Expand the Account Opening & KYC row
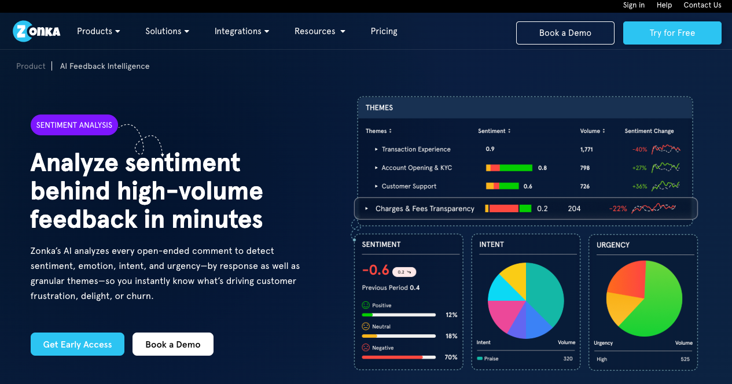The height and width of the screenshot is (384, 732). (x=376, y=168)
